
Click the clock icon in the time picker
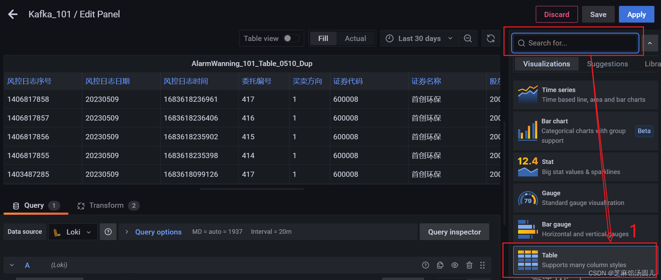tap(390, 39)
